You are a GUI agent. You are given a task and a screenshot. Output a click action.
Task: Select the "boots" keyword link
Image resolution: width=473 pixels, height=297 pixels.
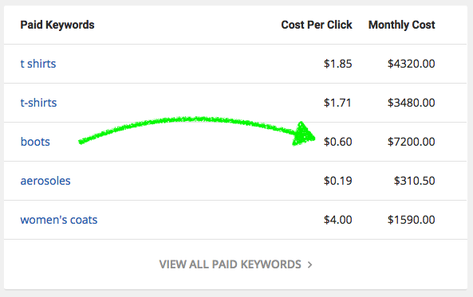[35, 142]
